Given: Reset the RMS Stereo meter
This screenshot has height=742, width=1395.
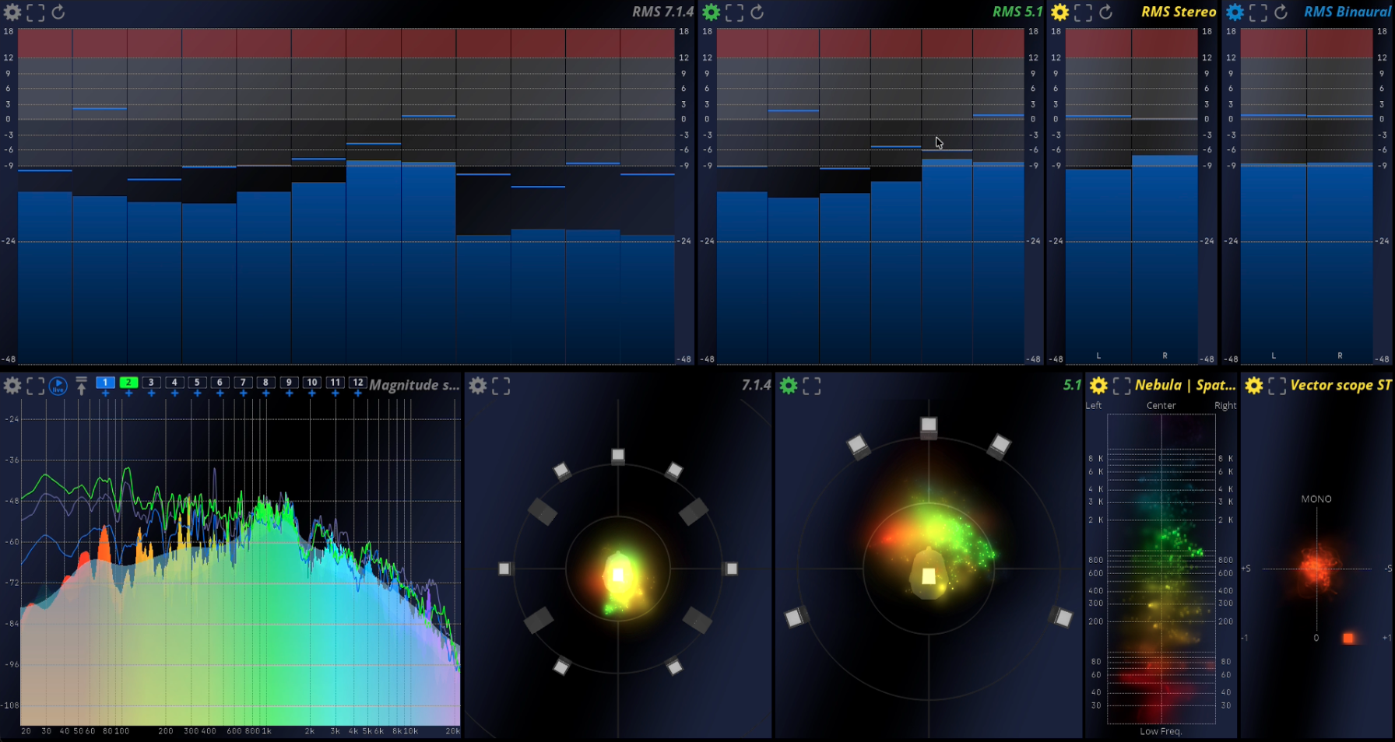Looking at the screenshot, I should click(x=1105, y=12).
